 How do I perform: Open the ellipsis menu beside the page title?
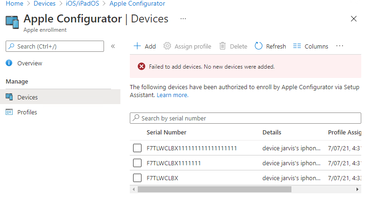click(x=183, y=19)
